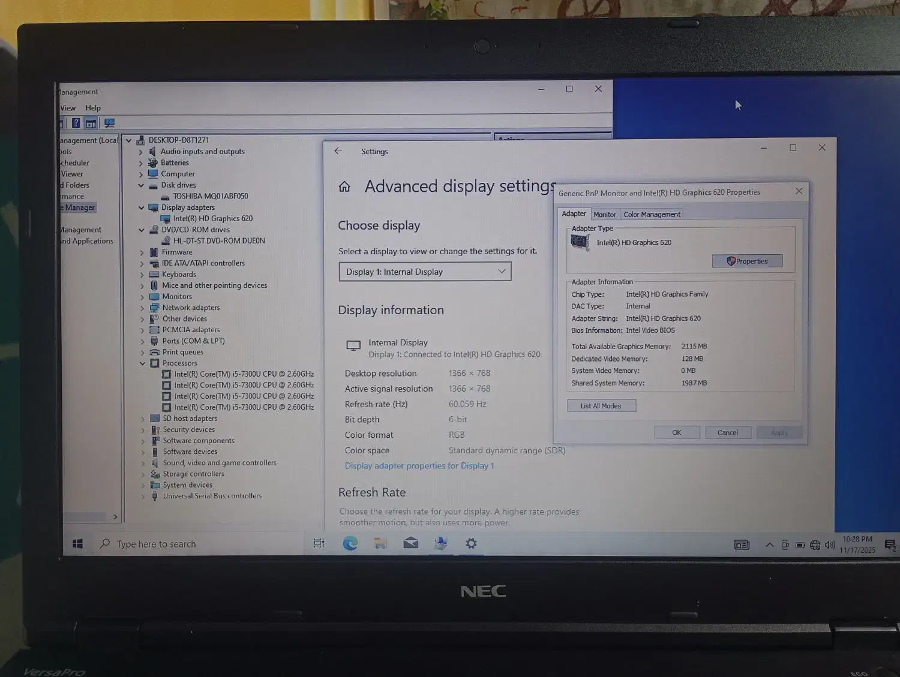Open Microsoft Edge from the taskbar

point(350,543)
